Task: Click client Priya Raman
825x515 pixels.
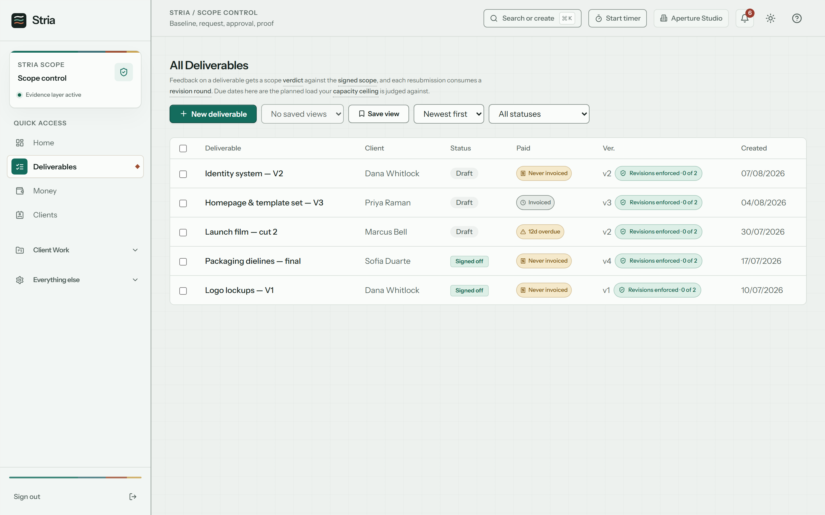Action: 388,203
